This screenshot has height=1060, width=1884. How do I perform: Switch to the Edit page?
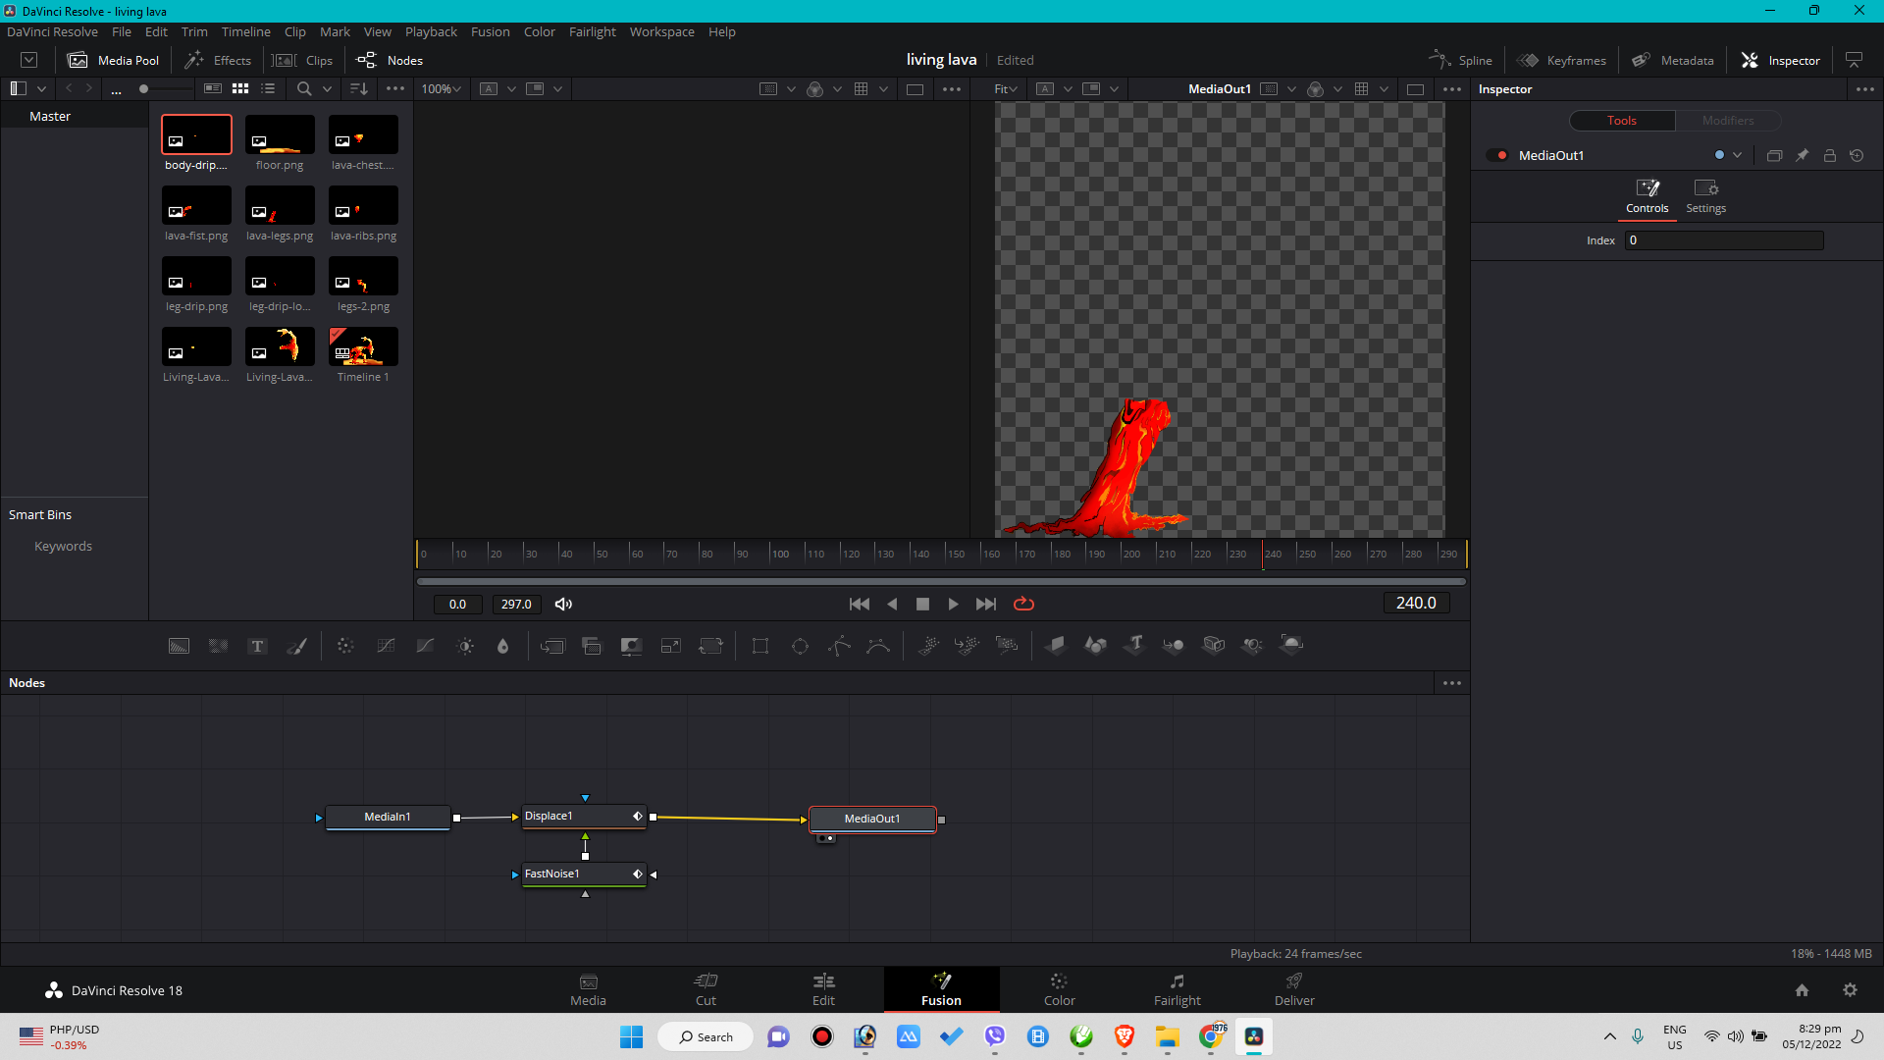click(x=823, y=989)
